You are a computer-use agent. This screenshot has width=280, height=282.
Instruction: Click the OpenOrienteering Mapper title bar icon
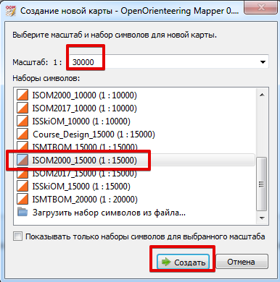(x=10, y=11)
